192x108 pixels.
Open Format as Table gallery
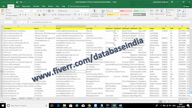coord(102,13)
